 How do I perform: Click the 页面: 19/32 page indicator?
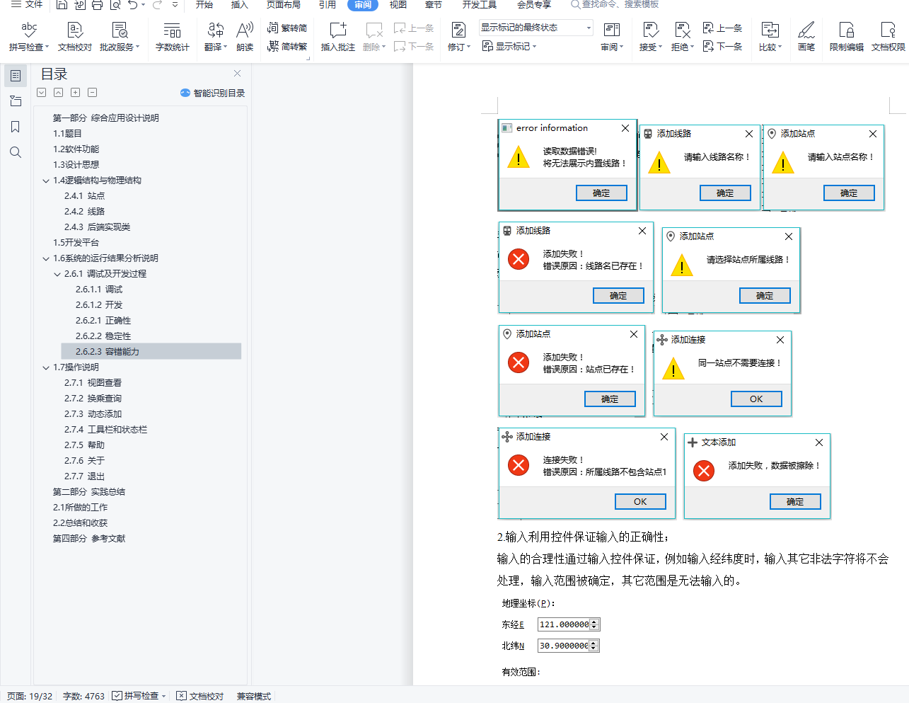(30, 696)
